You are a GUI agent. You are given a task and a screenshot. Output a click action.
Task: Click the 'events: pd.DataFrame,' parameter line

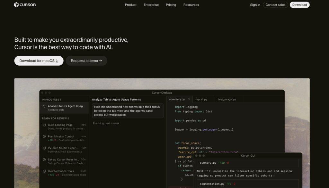click(195, 148)
